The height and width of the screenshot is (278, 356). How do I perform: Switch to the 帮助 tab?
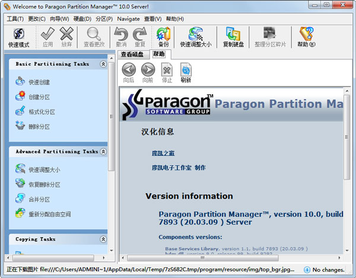coord(159,54)
